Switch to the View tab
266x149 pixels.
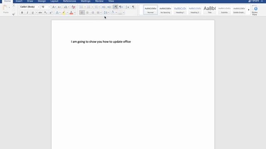click(111, 1)
